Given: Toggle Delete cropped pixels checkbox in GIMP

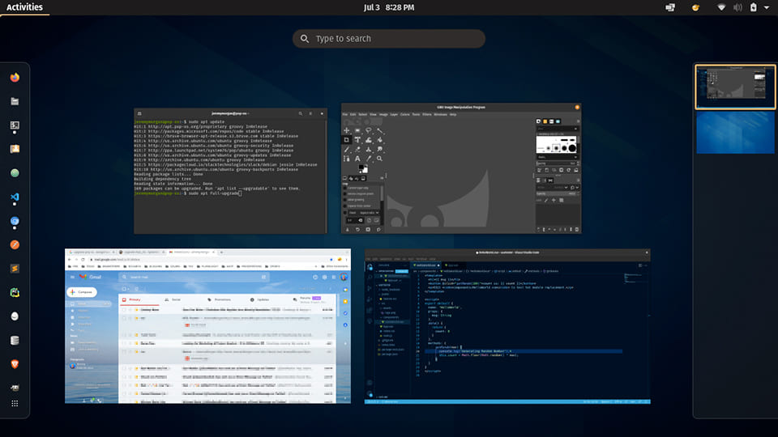Looking at the screenshot, I should 345,193.
